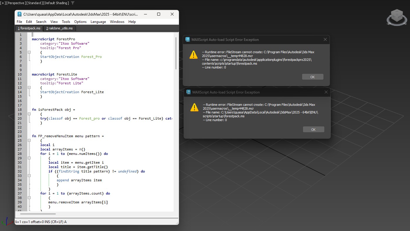Image resolution: width=410 pixels, height=231 pixels.
Task: Close the error dialog mentioning forestpackpro2025 path
Action: (325, 39)
